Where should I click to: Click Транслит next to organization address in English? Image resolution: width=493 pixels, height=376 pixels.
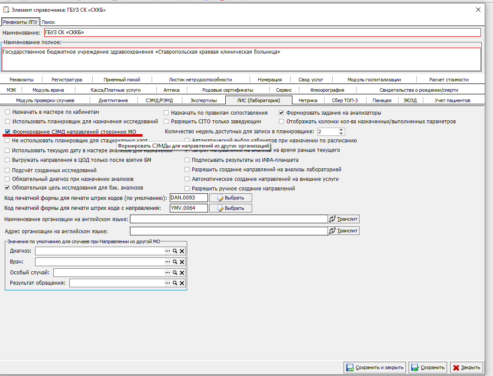tap(344, 231)
